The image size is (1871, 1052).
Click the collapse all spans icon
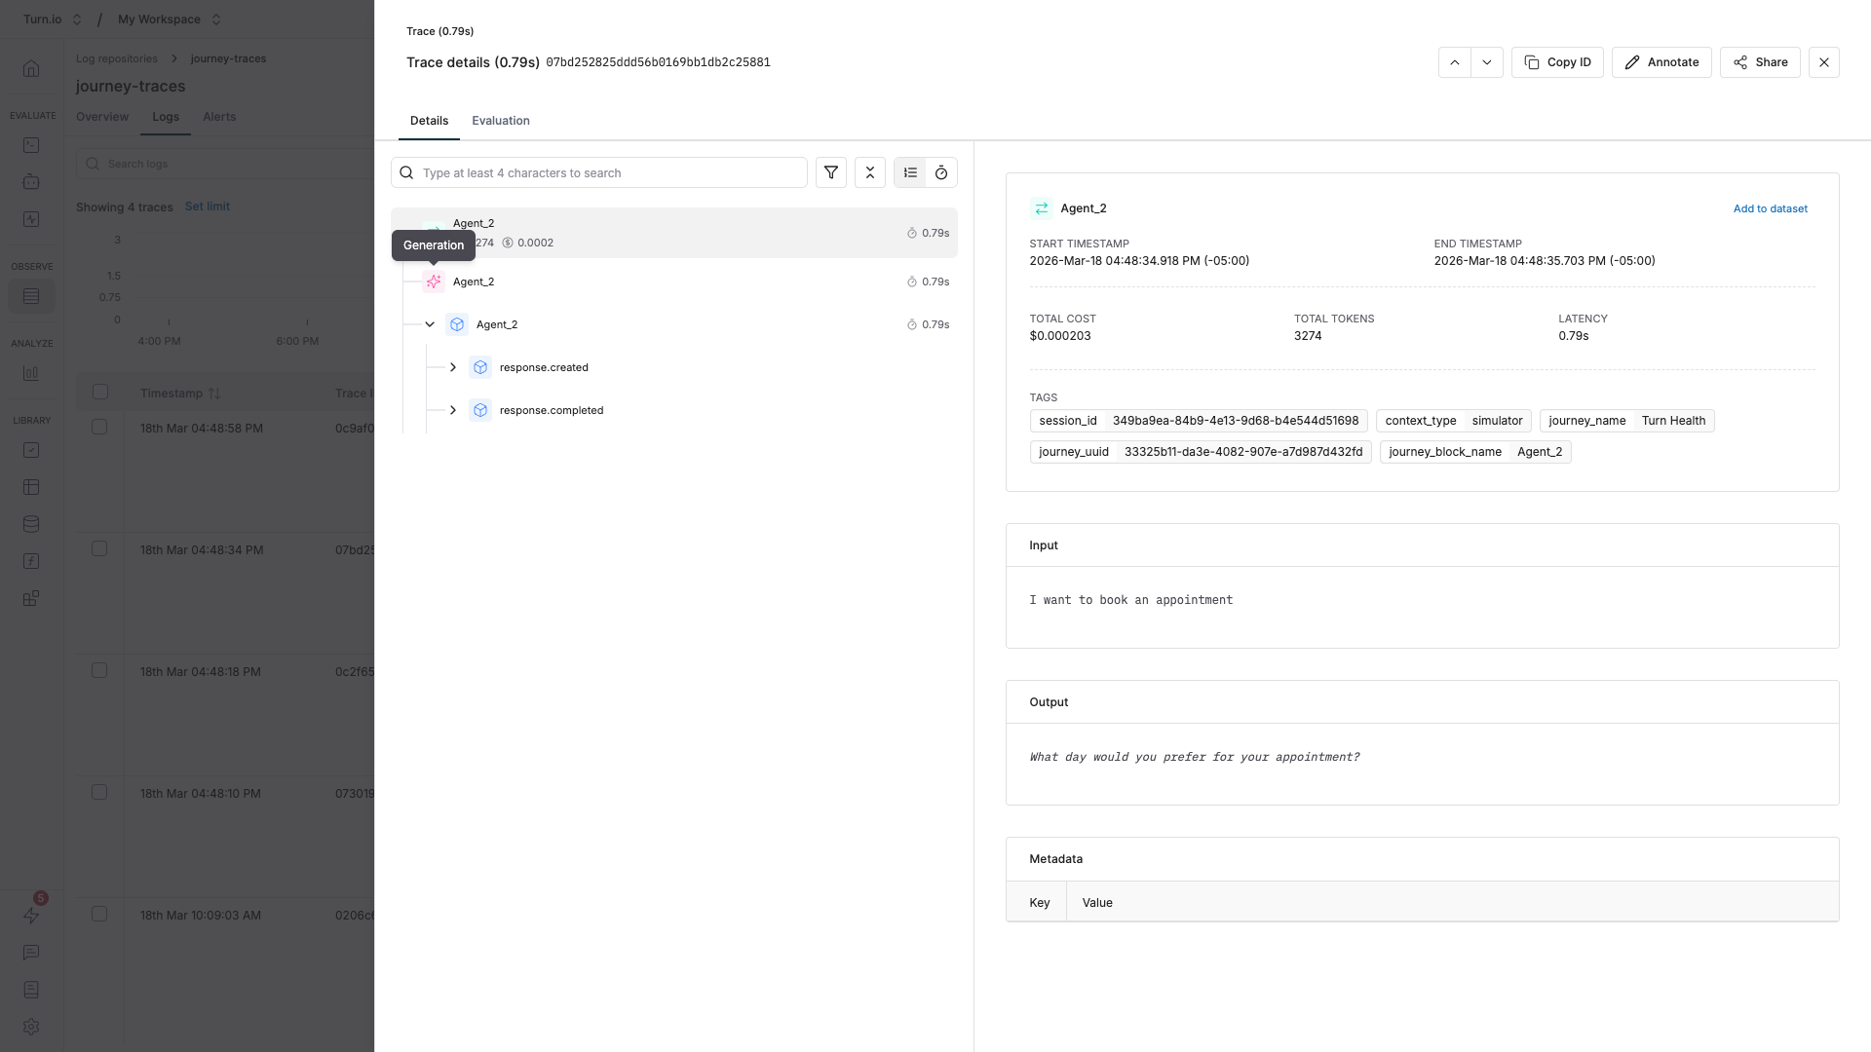(869, 172)
